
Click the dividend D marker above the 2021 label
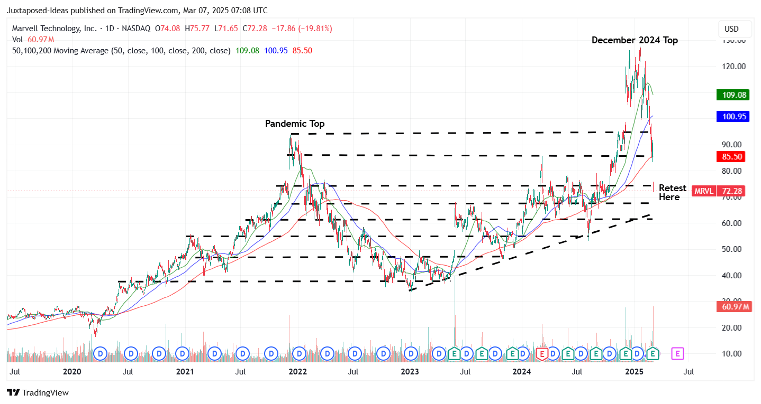[x=182, y=353]
